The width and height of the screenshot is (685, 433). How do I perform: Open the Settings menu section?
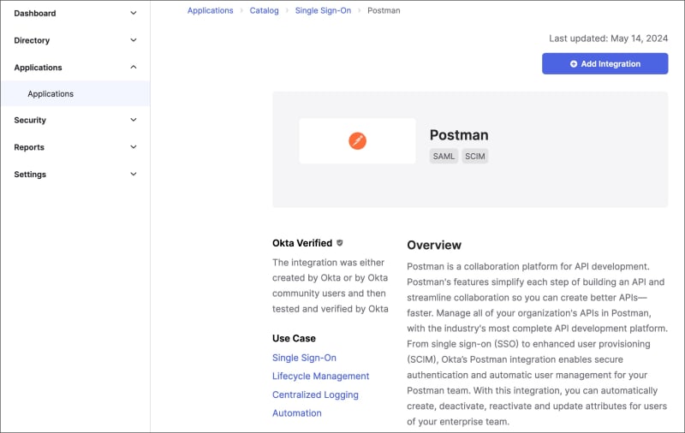coord(30,175)
